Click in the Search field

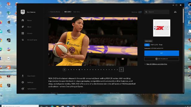157,12
